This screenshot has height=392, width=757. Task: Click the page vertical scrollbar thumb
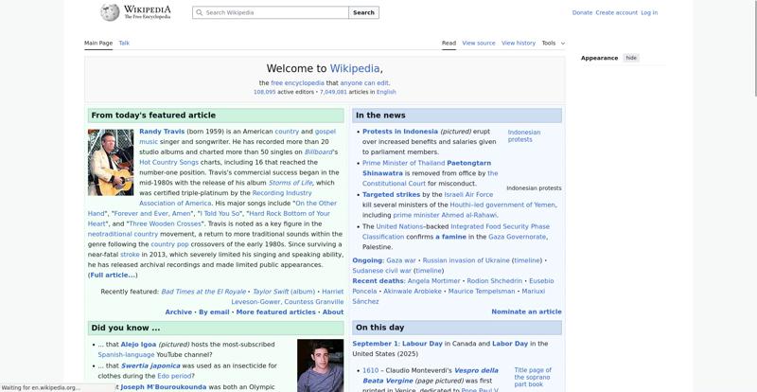[x=754, y=48]
